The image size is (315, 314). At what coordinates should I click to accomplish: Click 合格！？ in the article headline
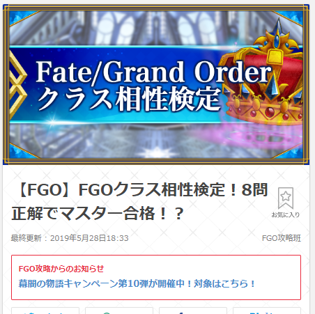(153, 214)
